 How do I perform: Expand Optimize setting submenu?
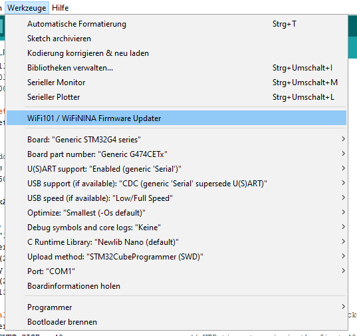pos(176,212)
